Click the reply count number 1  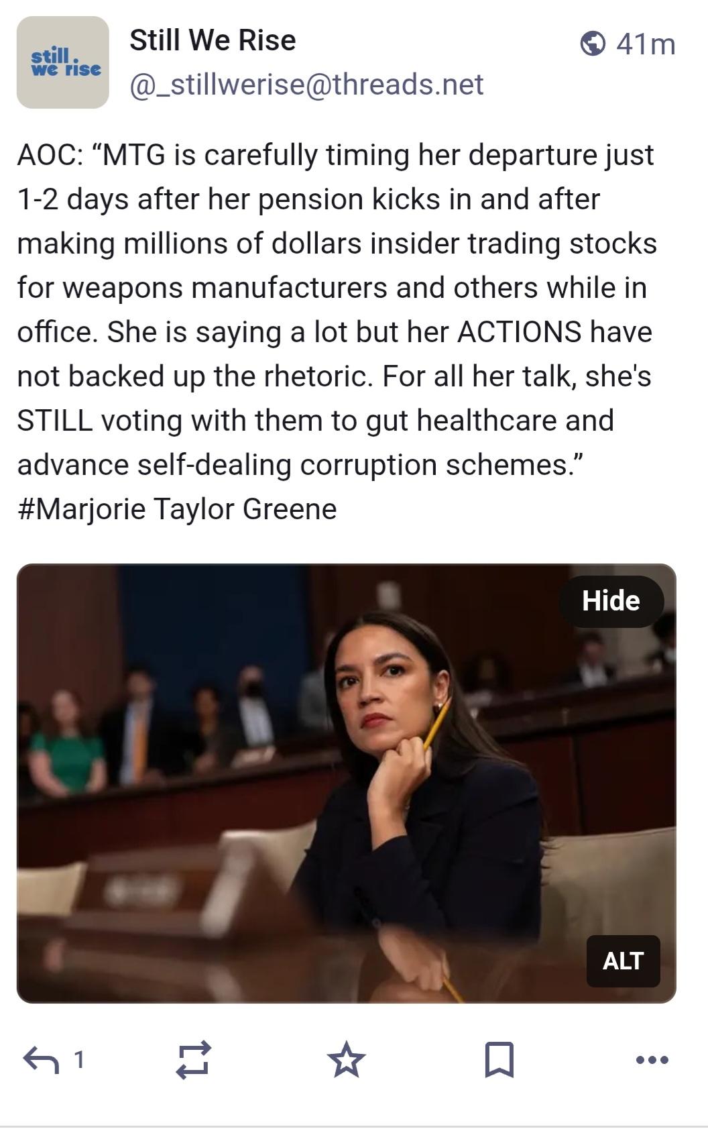pyautogui.click(x=79, y=1060)
